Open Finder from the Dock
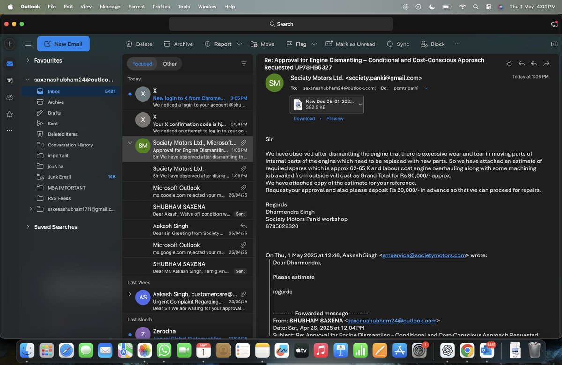The height and width of the screenshot is (365, 562). click(x=27, y=350)
